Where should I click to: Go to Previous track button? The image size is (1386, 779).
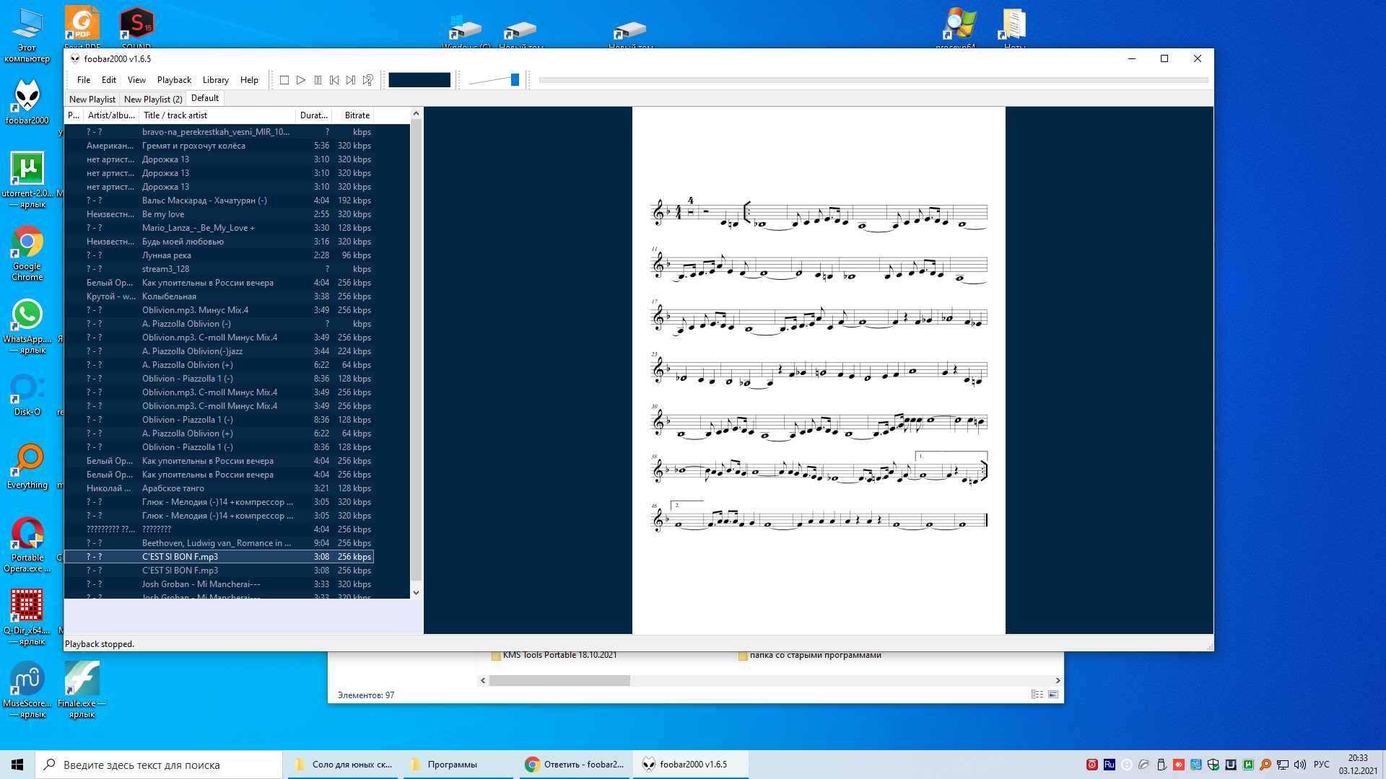coord(334,80)
